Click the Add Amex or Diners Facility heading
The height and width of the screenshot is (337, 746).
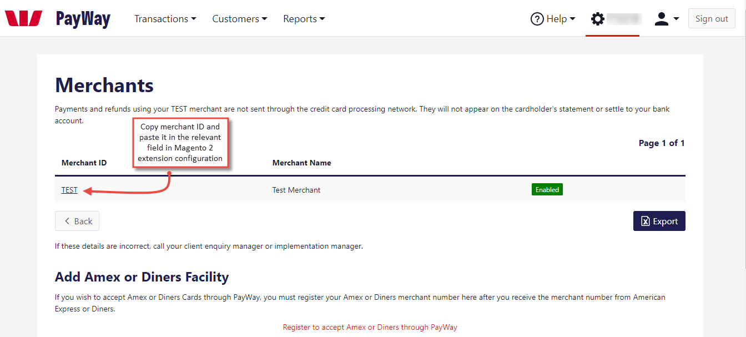click(142, 276)
